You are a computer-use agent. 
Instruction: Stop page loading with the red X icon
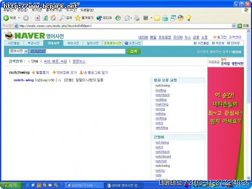point(37,18)
